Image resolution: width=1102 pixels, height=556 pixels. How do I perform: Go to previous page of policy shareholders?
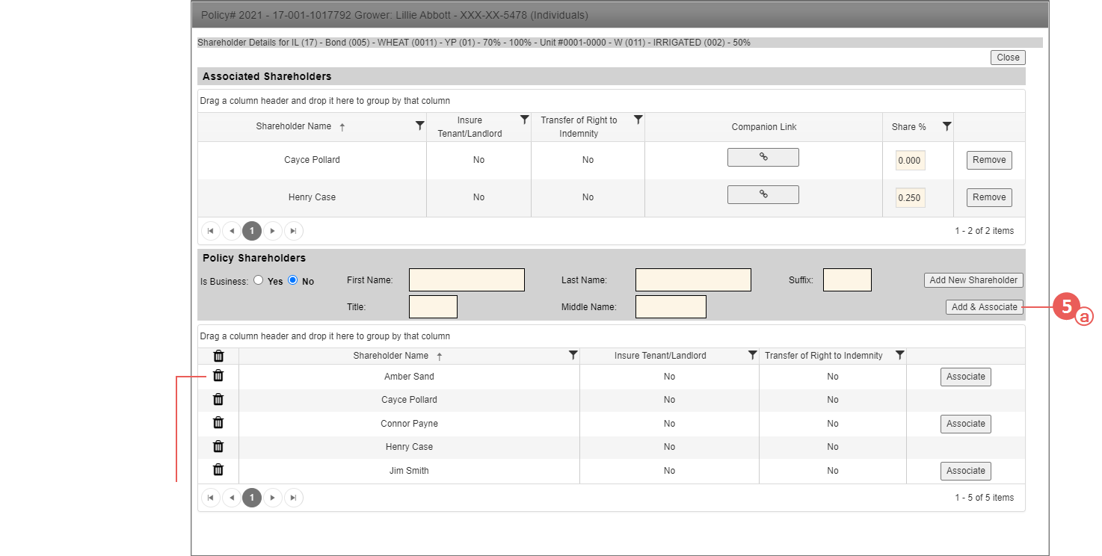pyautogui.click(x=232, y=498)
